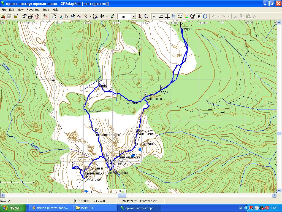Select the zoom rectangle tool
This screenshot has width=282, height=212.
pos(60,17)
